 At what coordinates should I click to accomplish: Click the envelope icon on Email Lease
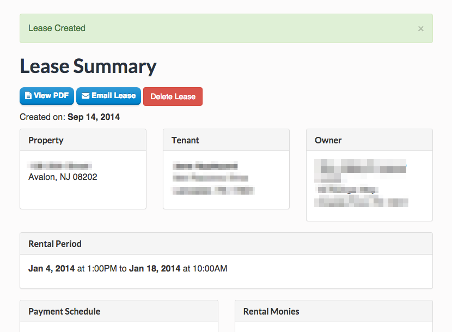(x=85, y=96)
